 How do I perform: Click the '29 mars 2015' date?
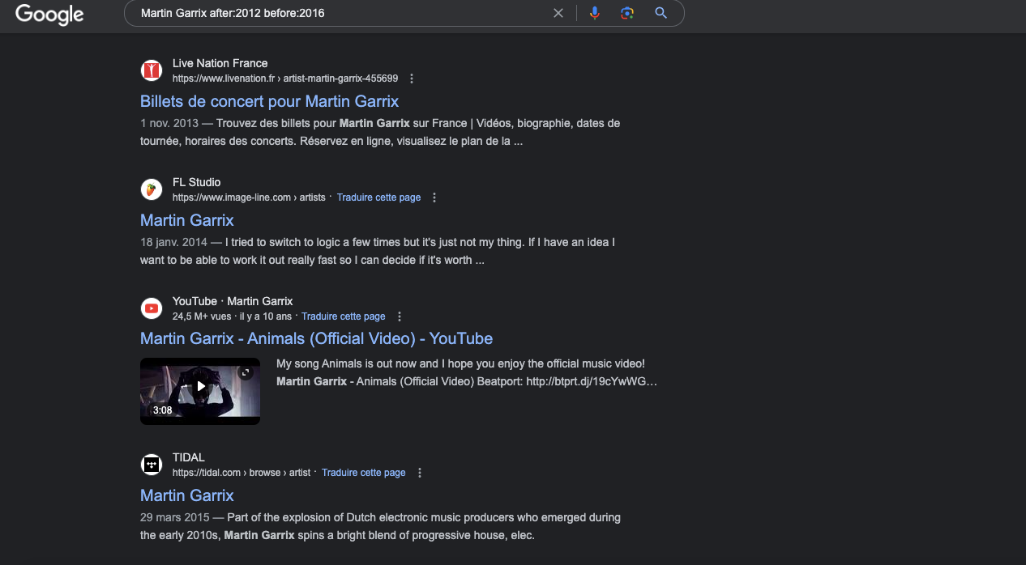click(176, 517)
